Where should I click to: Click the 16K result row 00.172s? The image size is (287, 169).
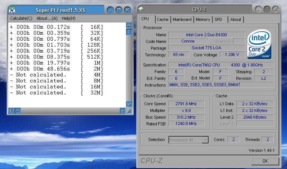pos(56,27)
